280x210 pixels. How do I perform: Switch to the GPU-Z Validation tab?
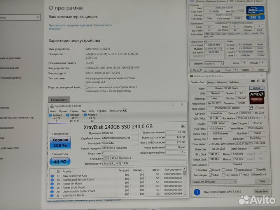click(234, 82)
